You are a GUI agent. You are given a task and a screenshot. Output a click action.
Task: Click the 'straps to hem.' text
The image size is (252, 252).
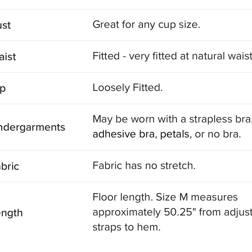pos(127,227)
